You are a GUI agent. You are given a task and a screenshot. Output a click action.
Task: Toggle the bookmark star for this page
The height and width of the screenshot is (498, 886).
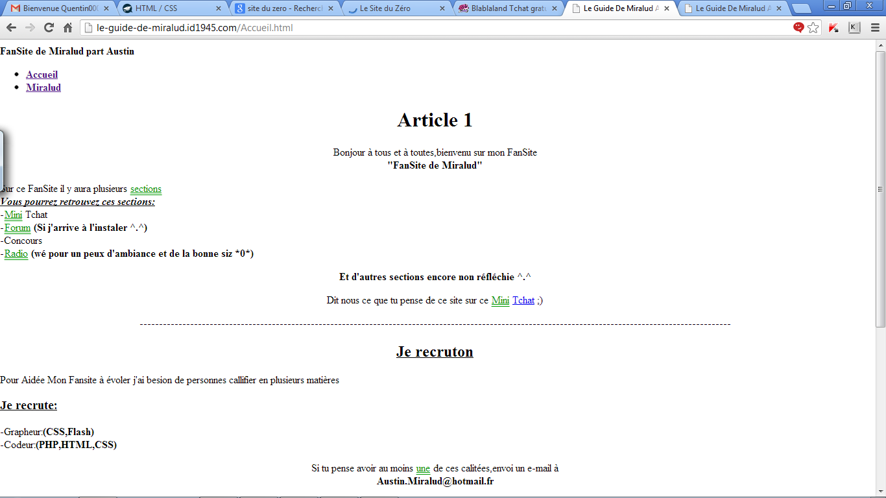pos(813,27)
